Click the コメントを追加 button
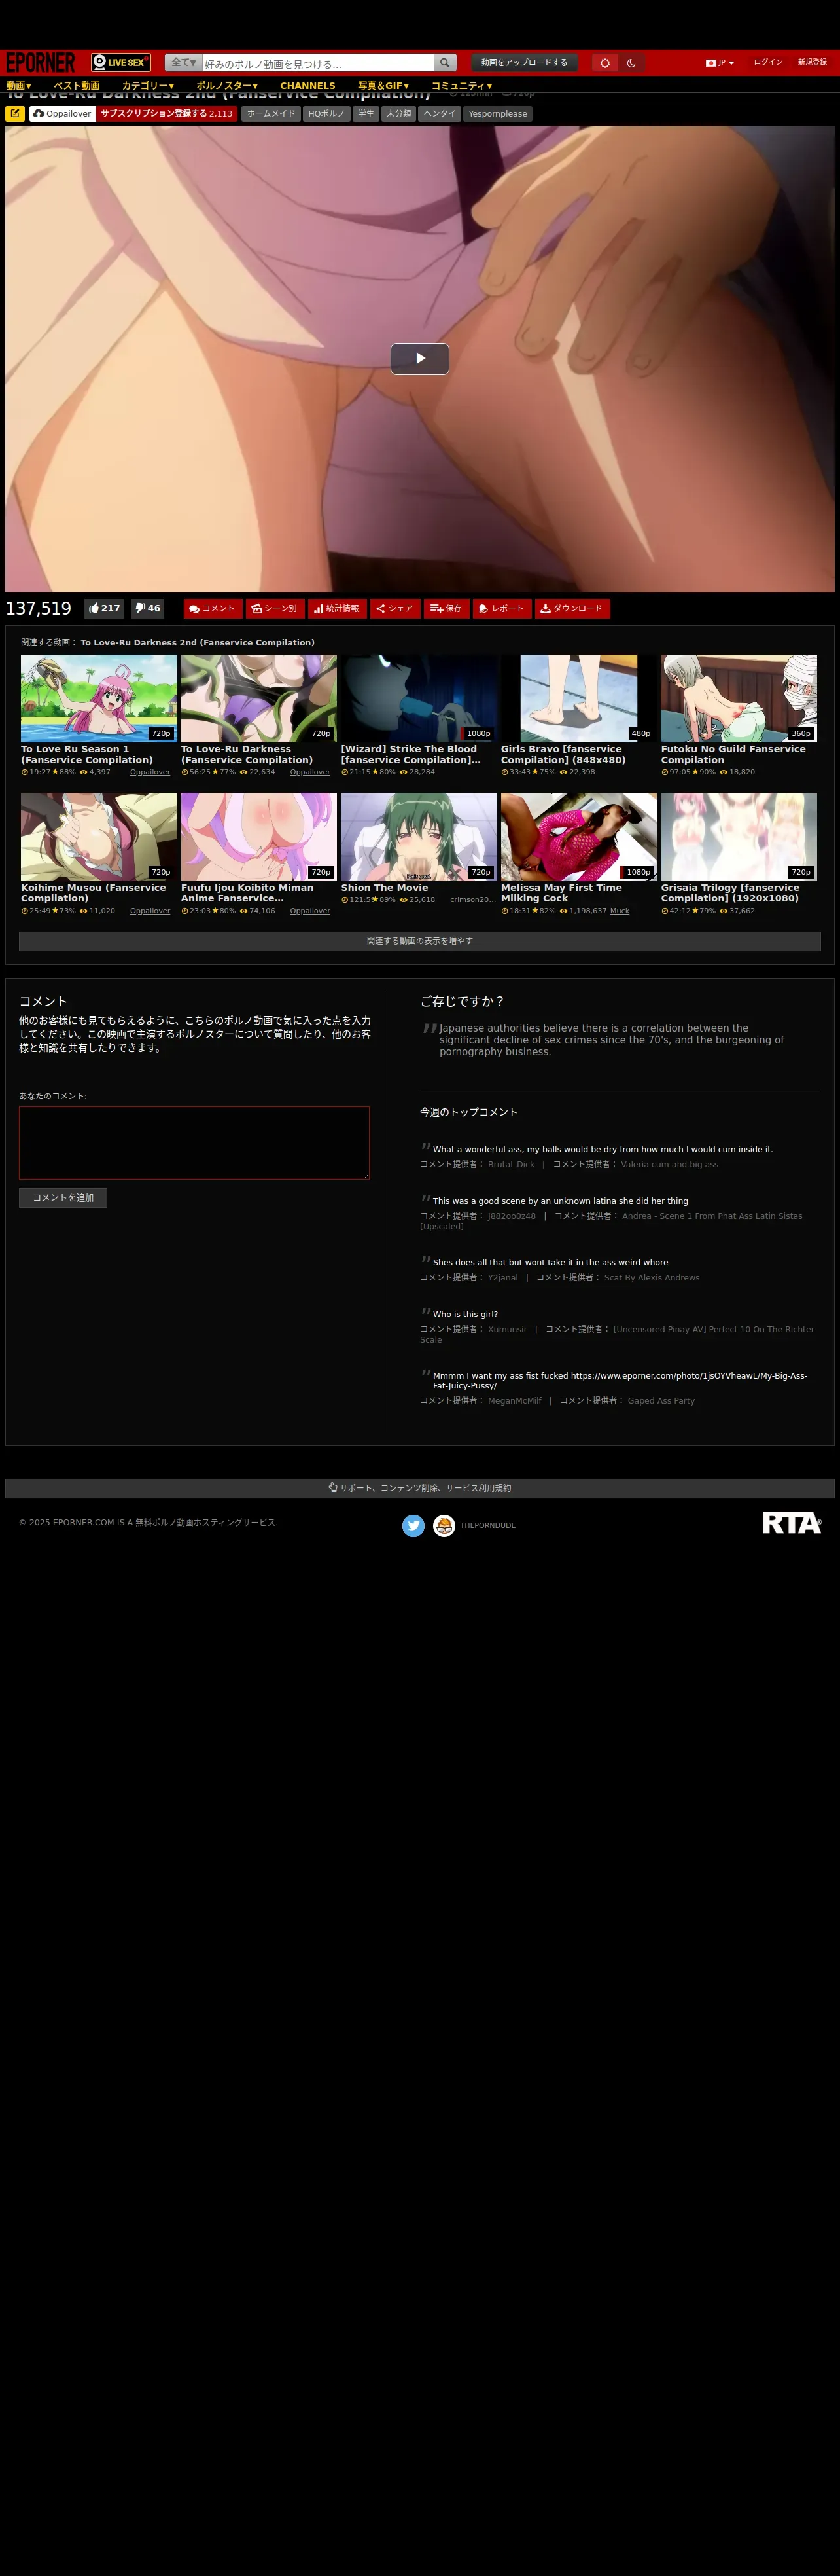 pyautogui.click(x=63, y=1197)
